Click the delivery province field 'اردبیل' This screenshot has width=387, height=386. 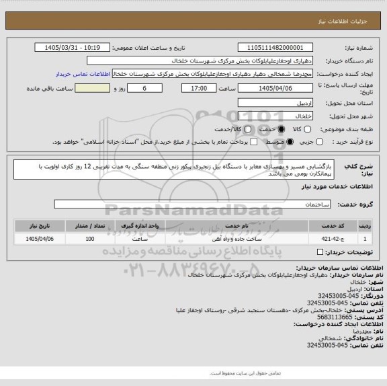pos(275,103)
